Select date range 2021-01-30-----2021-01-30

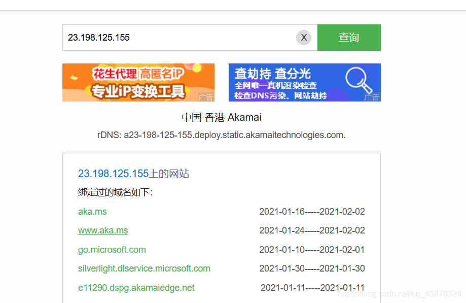tap(312, 268)
